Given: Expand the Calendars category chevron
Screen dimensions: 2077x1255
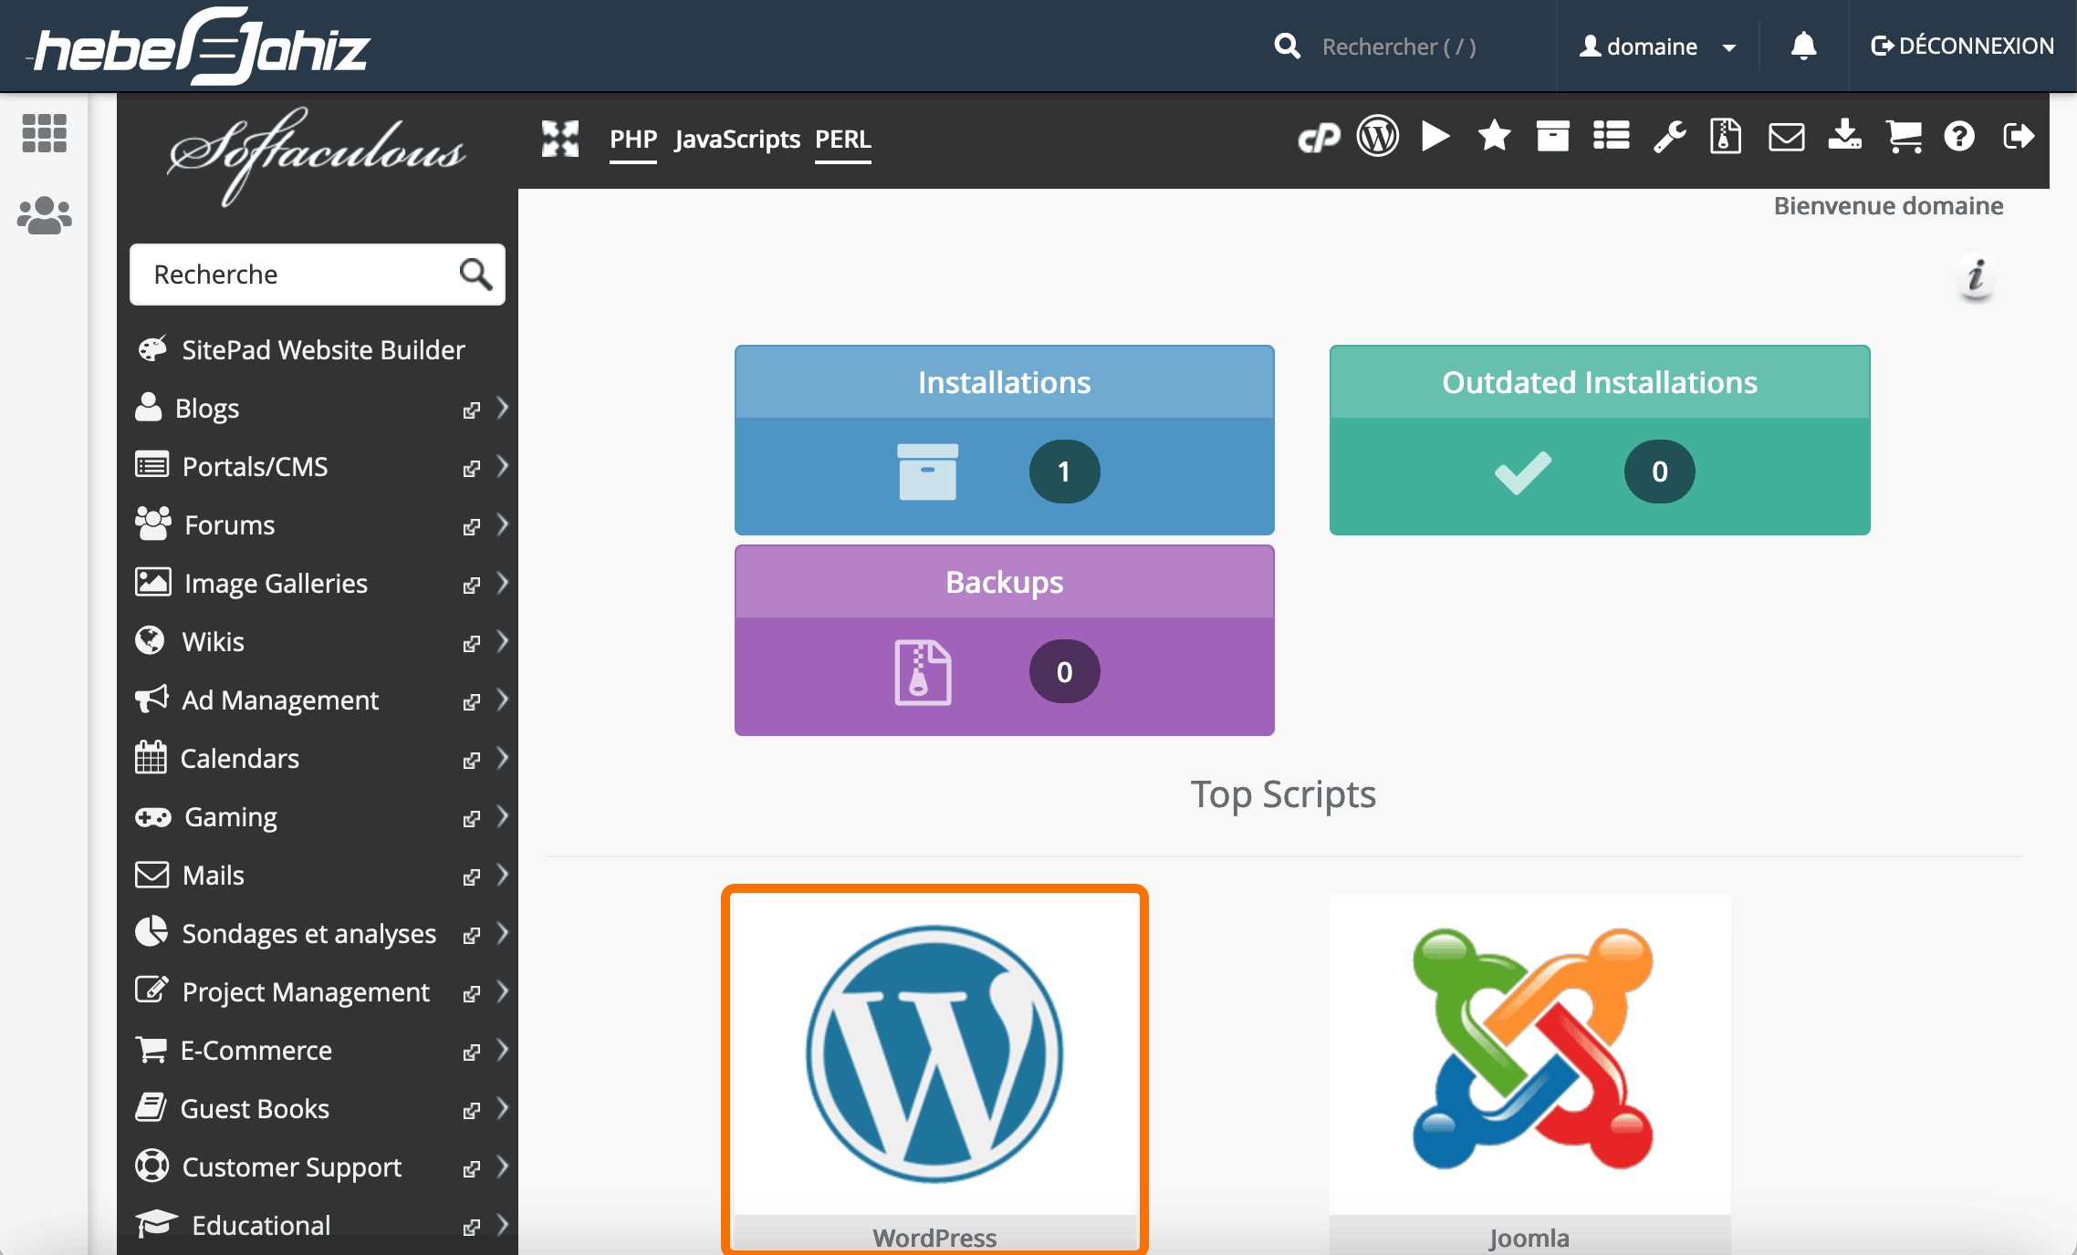Looking at the screenshot, I should (x=502, y=758).
